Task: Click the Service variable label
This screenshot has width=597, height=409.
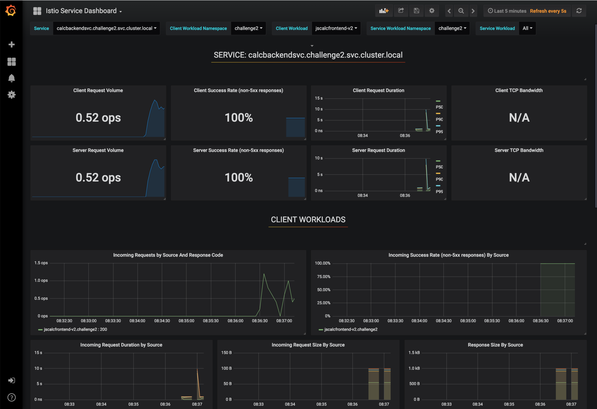Action: click(x=42, y=28)
